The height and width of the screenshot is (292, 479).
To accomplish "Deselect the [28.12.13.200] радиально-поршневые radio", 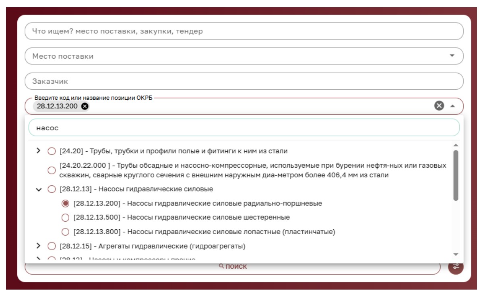I will click(x=65, y=203).
